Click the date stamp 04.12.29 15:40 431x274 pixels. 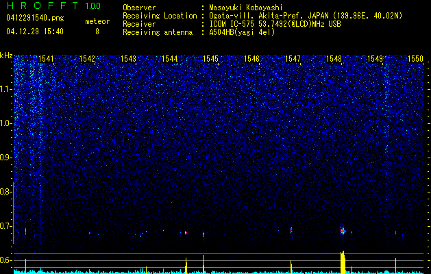pyautogui.click(x=35, y=32)
